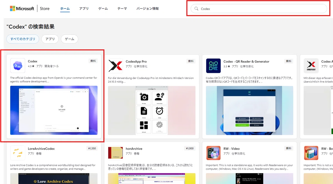Open the QR Reader app screenshot
This screenshot has width=333, height=184.
(249, 110)
